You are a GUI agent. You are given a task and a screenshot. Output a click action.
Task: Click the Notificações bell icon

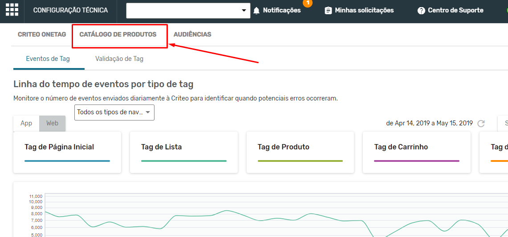[x=256, y=11]
